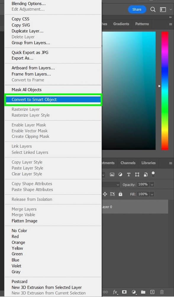Viewport: 174px width, 297px height.
Task: Select Flatten Image from menu
Action: (25, 221)
